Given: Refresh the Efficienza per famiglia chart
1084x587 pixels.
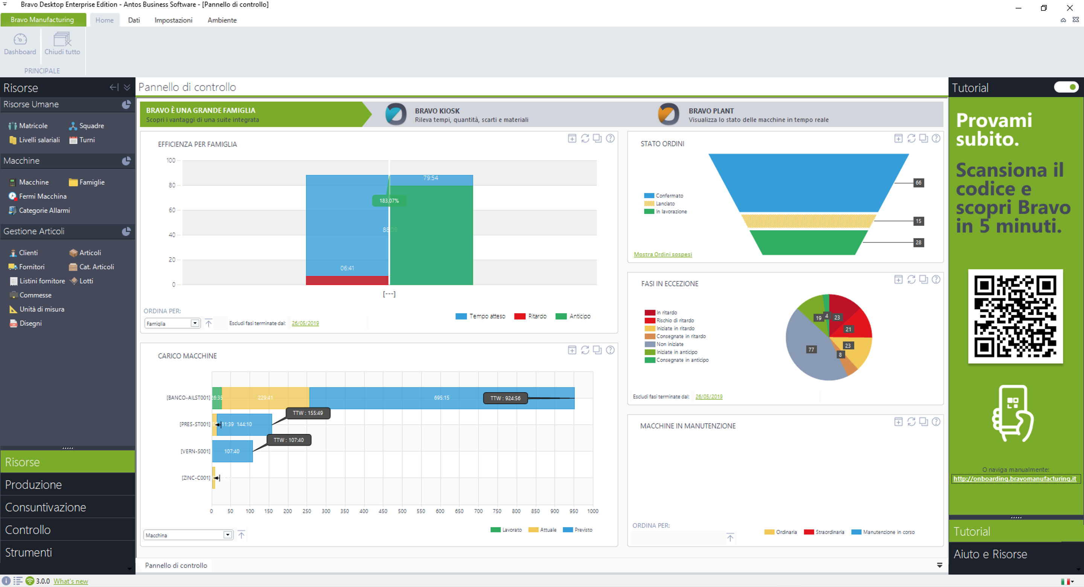Looking at the screenshot, I should 585,138.
